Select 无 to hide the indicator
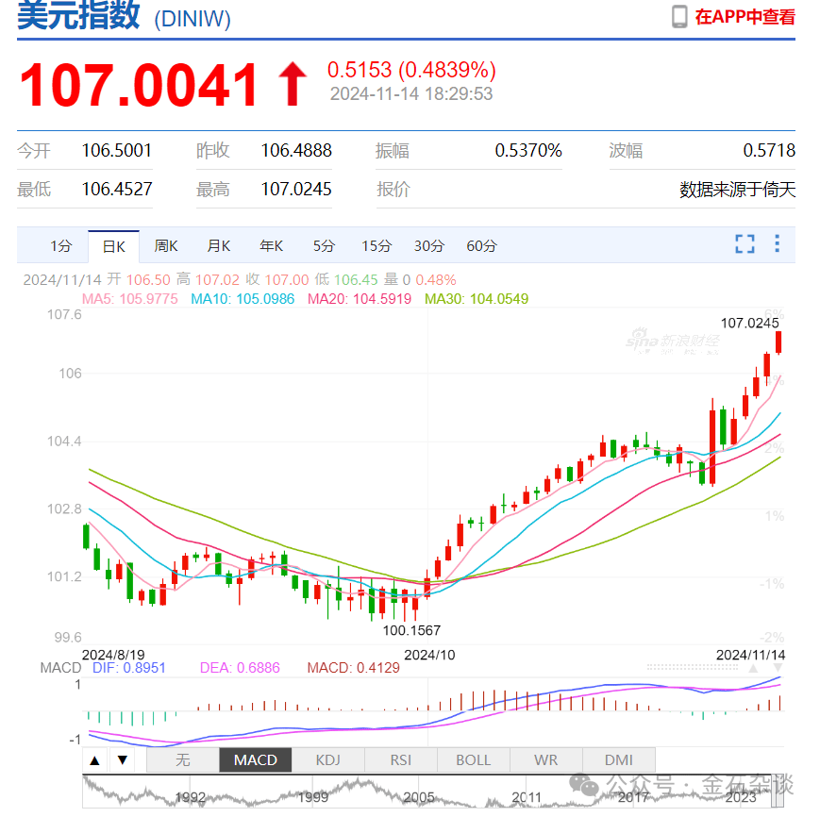This screenshot has height=817, width=820. click(x=182, y=759)
